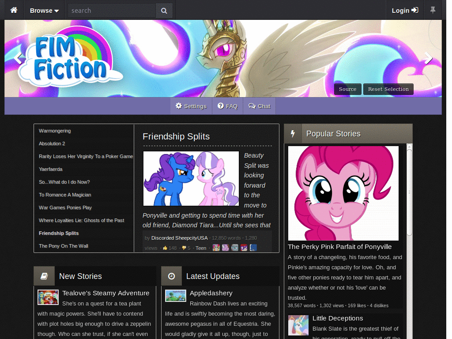The width and height of the screenshot is (452, 339).
Task: Open the Friendship Splits story title
Action: [176, 136]
